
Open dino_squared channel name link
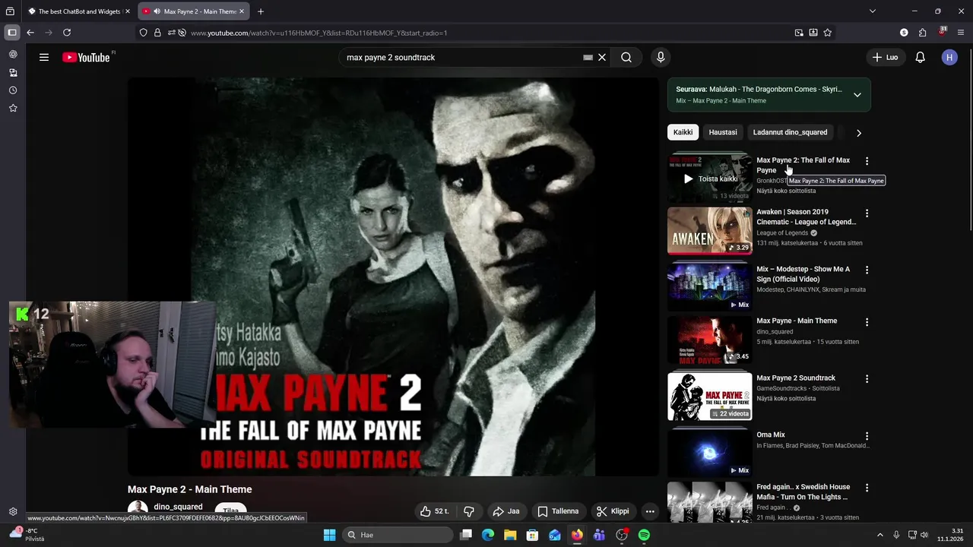pos(178,507)
